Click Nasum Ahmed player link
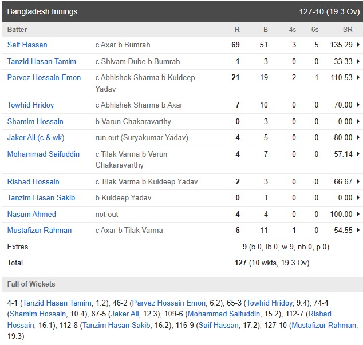The height and width of the screenshot is (345, 363). point(31,215)
